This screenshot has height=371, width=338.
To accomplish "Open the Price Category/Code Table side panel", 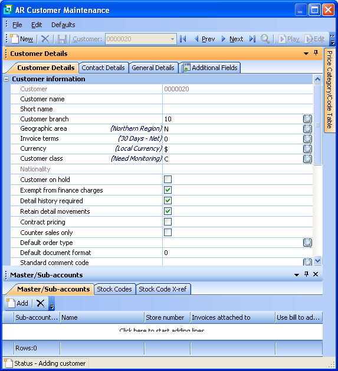I will [330, 90].
